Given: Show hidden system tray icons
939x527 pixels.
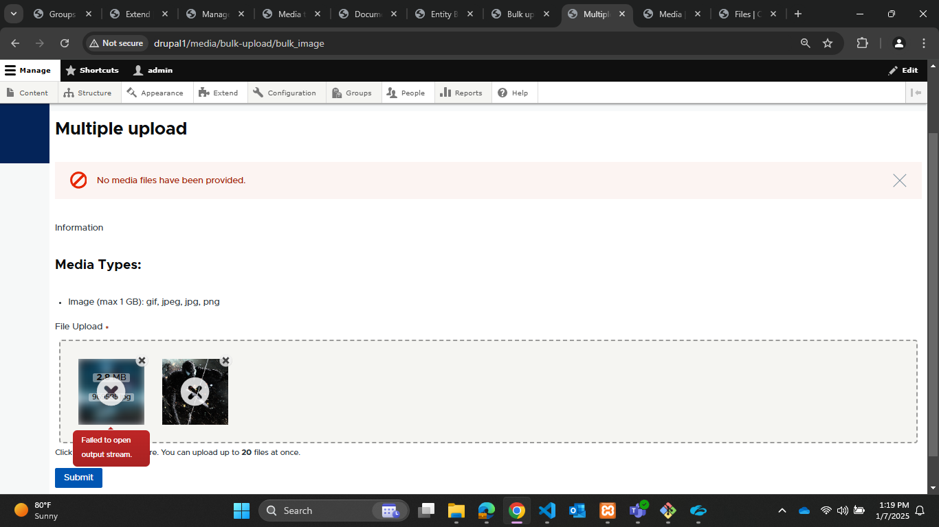Looking at the screenshot, I should [782, 511].
